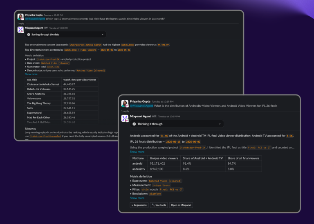
Task: Click the Mad For Each Other table row
Action: click(x=61, y=117)
